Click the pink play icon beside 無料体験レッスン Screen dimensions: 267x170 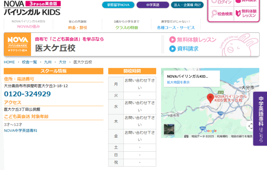click(172, 40)
